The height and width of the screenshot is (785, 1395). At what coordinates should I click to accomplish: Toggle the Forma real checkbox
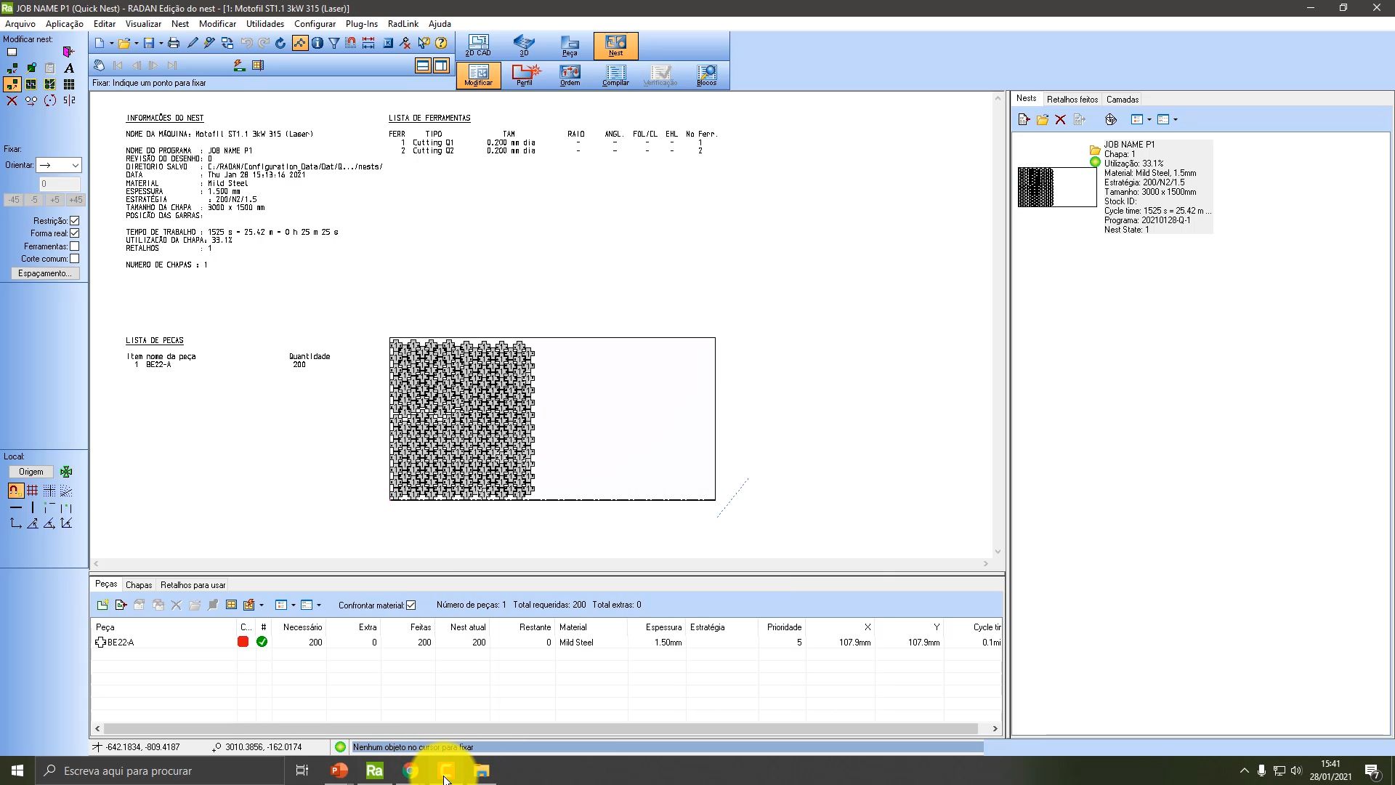(75, 233)
